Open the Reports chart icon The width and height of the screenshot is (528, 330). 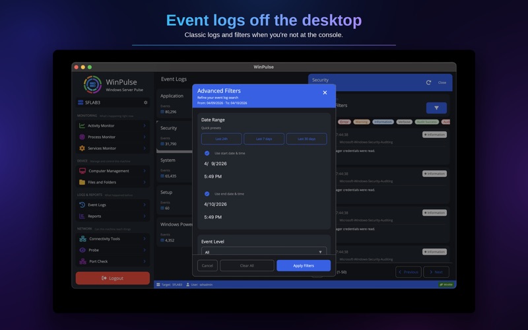tap(82, 216)
